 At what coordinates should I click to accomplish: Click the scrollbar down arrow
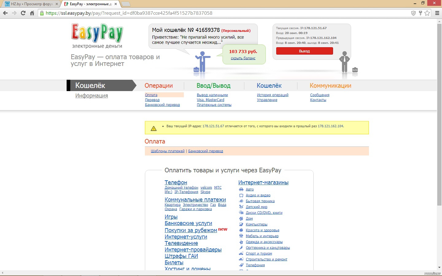pos(439,267)
